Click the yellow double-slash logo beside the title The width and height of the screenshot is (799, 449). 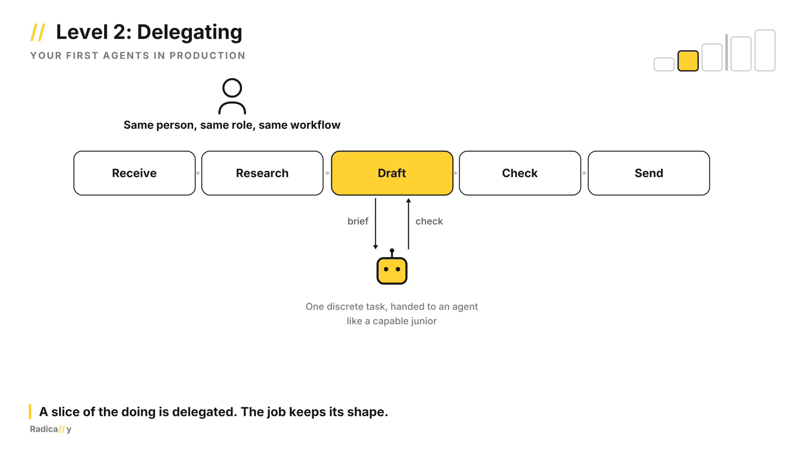click(38, 32)
